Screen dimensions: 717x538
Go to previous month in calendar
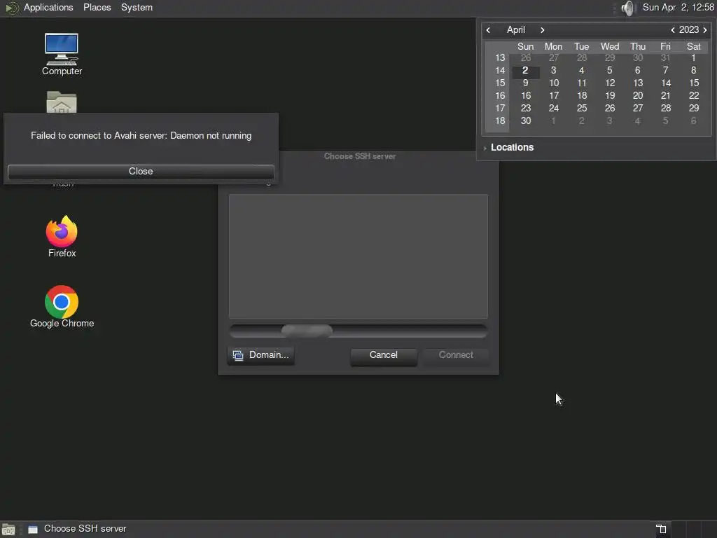tap(488, 30)
